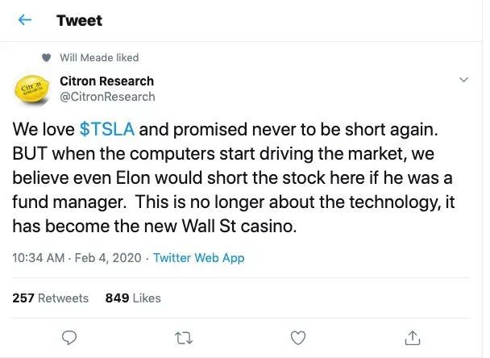The height and width of the screenshot is (358, 490).
Task: Reply to the tweet
Action: coord(69,335)
